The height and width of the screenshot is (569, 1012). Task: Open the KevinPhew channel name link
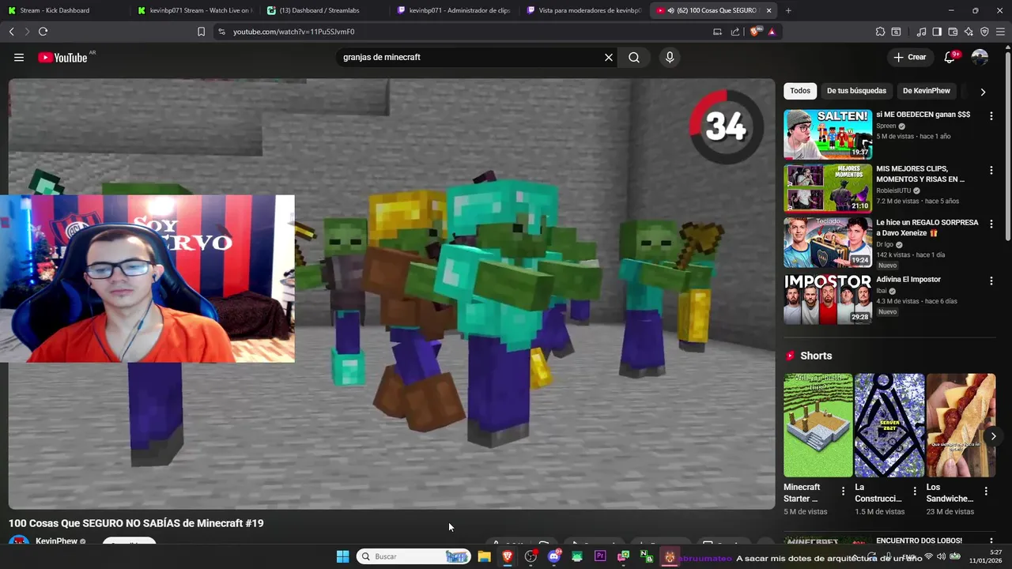click(56, 541)
